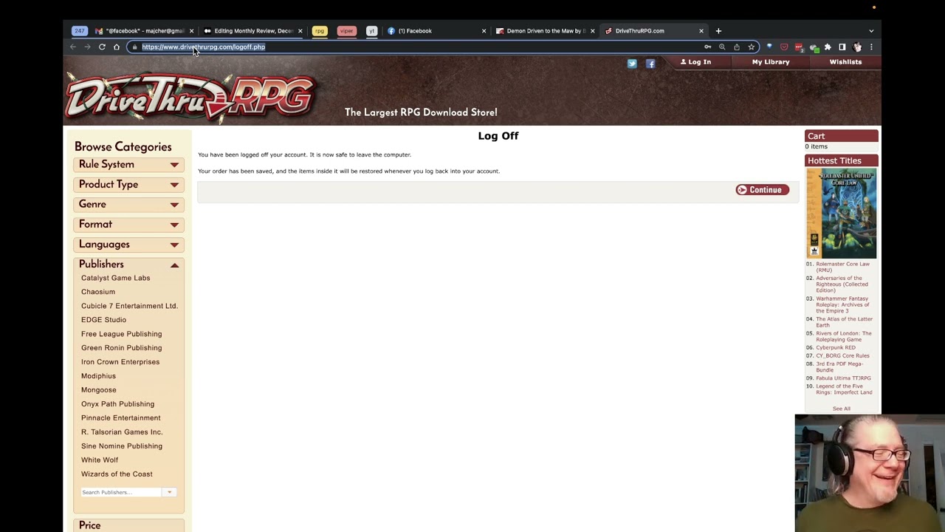Expand the Genre category
This screenshot has height=532, width=945.
coord(128,205)
